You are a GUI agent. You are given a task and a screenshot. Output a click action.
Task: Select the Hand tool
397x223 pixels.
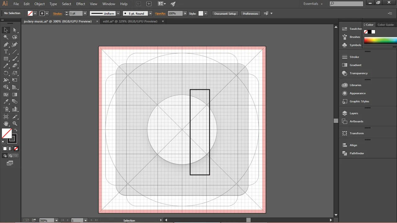point(6,124)
